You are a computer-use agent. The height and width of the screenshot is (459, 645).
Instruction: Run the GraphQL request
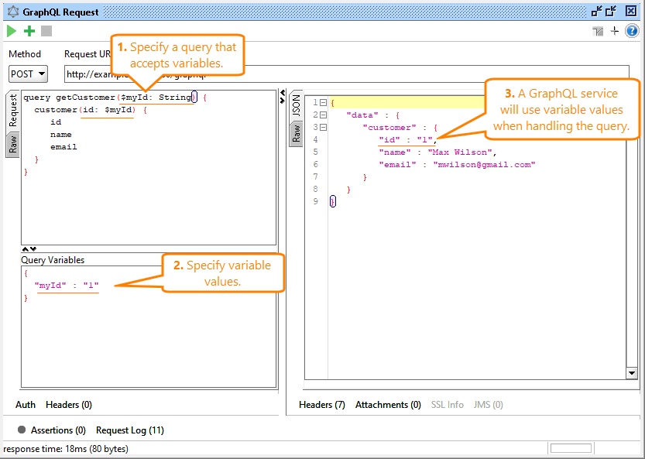11,31
